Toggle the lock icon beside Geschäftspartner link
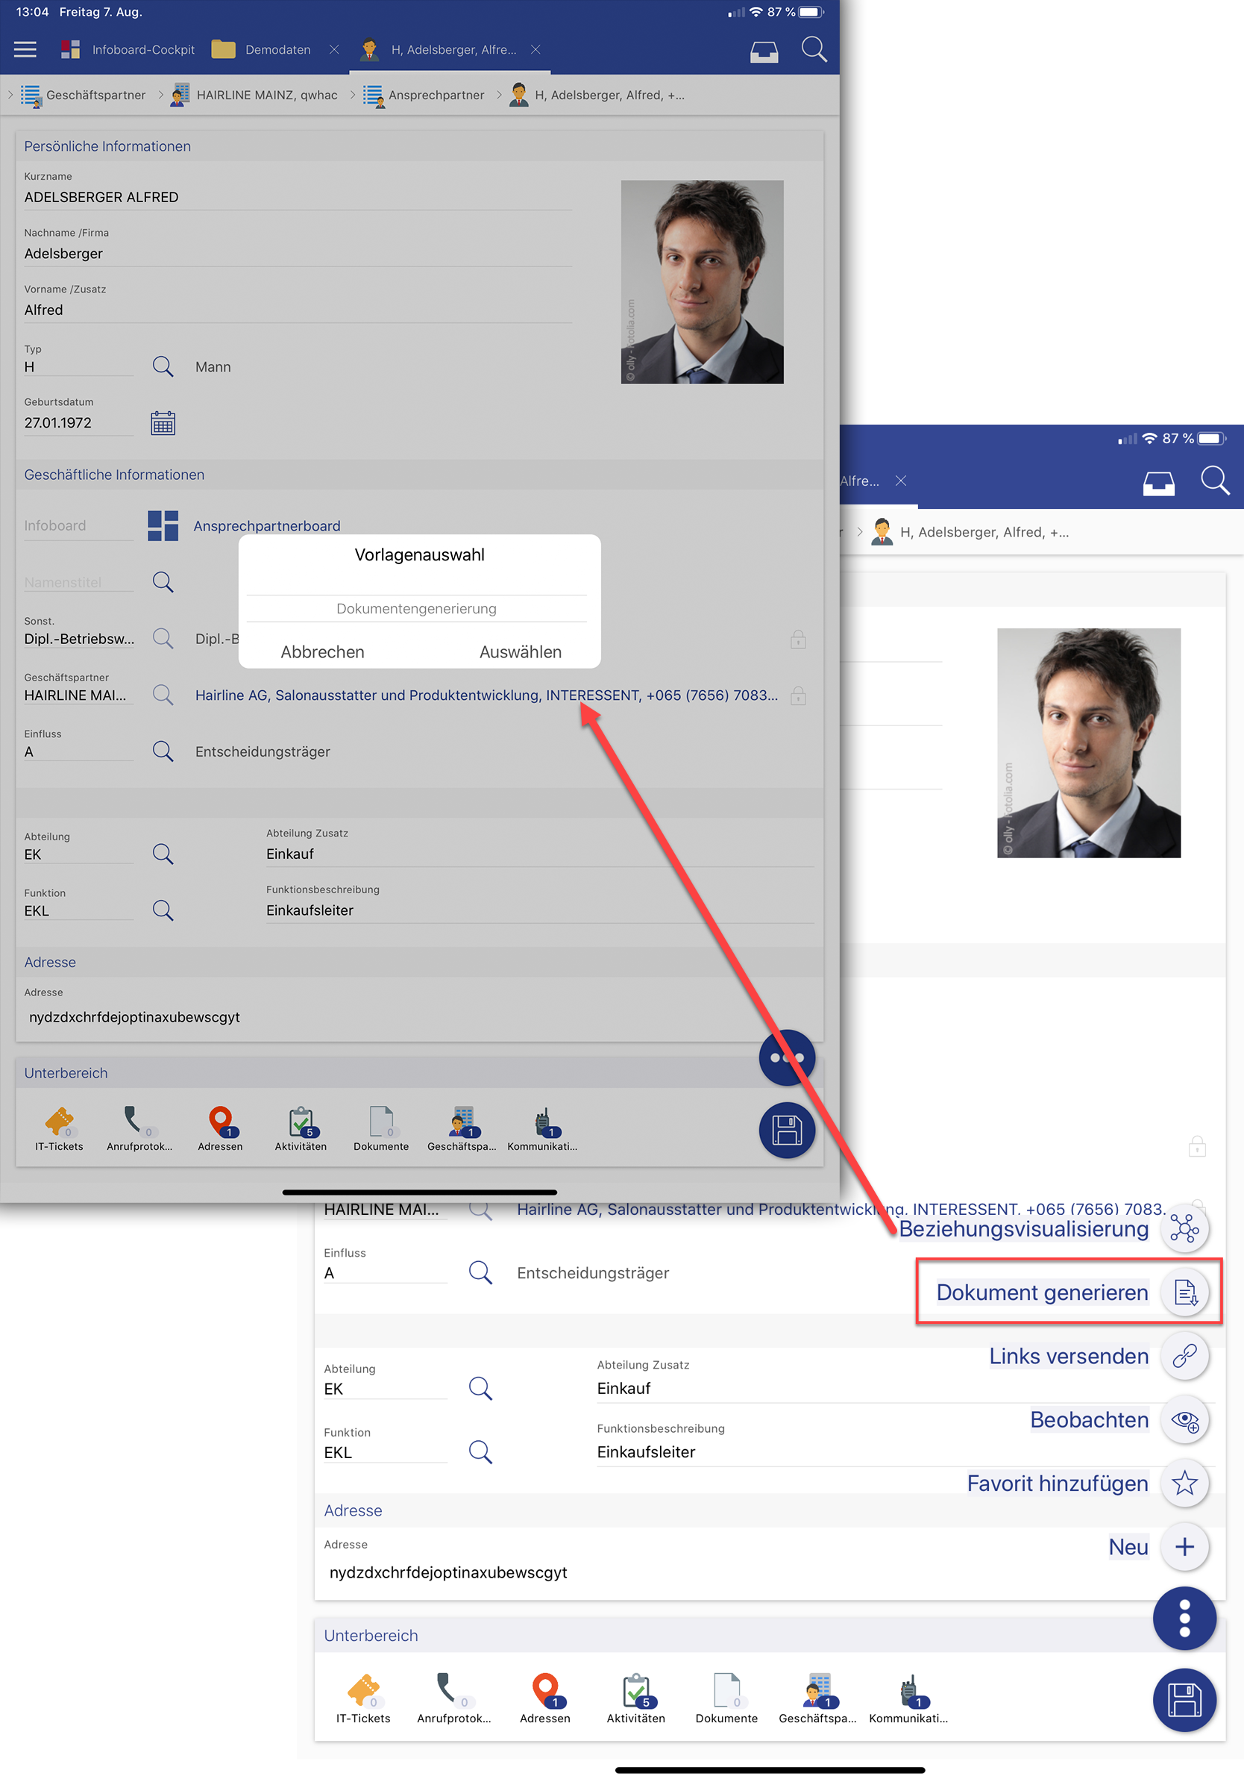The width and height of the screenshot is (1244, 1782). pos(798,695)
